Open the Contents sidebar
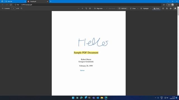The image size is (179, 100). click(x=6, y=8)
